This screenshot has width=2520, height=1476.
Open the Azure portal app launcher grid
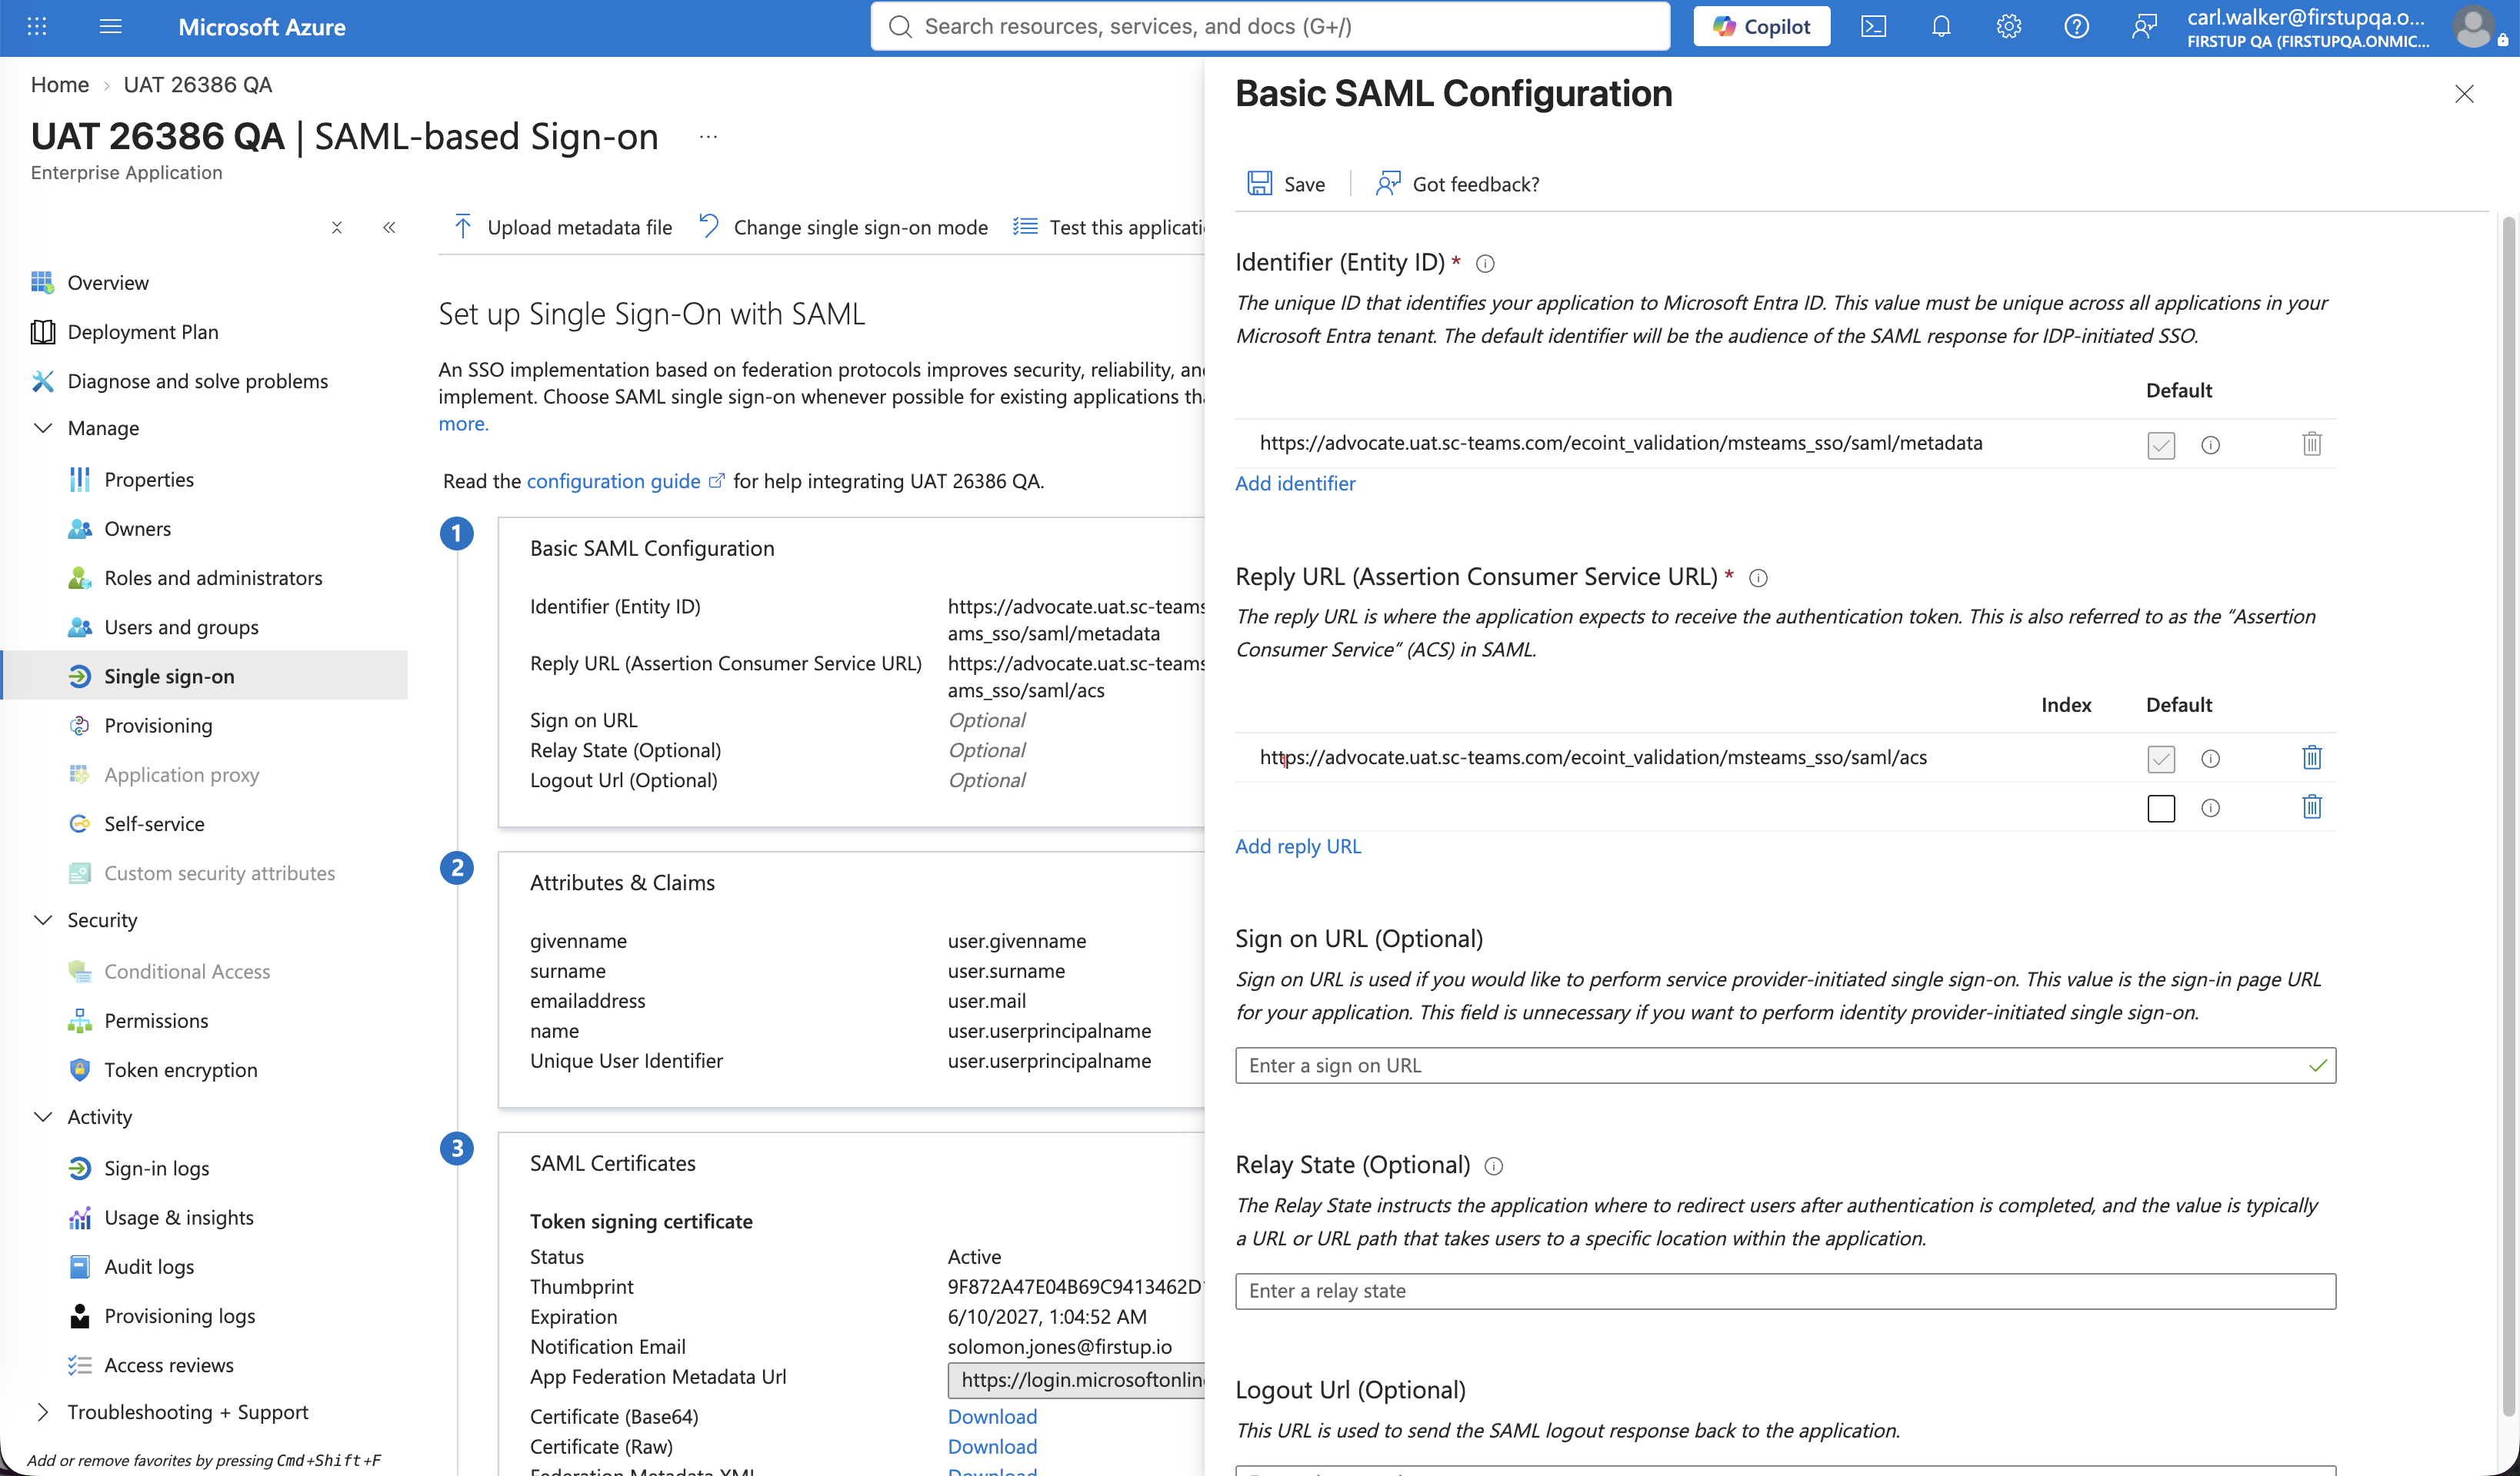[x=37, y=27]
